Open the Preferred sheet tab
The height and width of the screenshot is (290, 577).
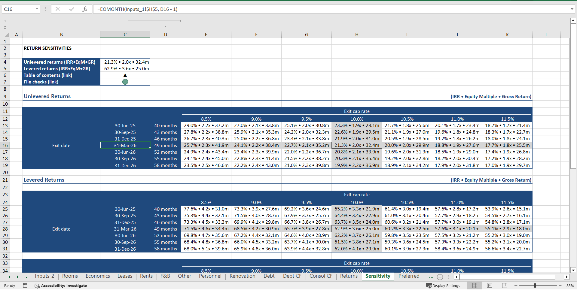[x=409, y=276]
